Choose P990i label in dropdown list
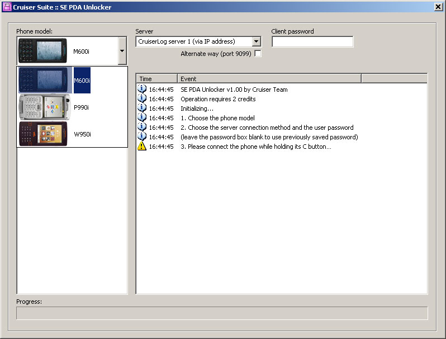The image size is (446, 339). 82,107
